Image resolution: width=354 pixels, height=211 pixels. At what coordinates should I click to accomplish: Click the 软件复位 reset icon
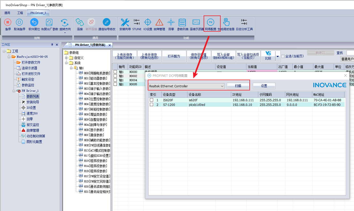click(34, 22)
